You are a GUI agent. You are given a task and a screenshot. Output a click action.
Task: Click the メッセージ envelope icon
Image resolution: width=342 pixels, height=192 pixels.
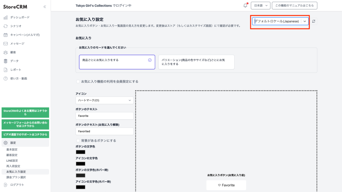pyautogui.click(x=5, y=43)
